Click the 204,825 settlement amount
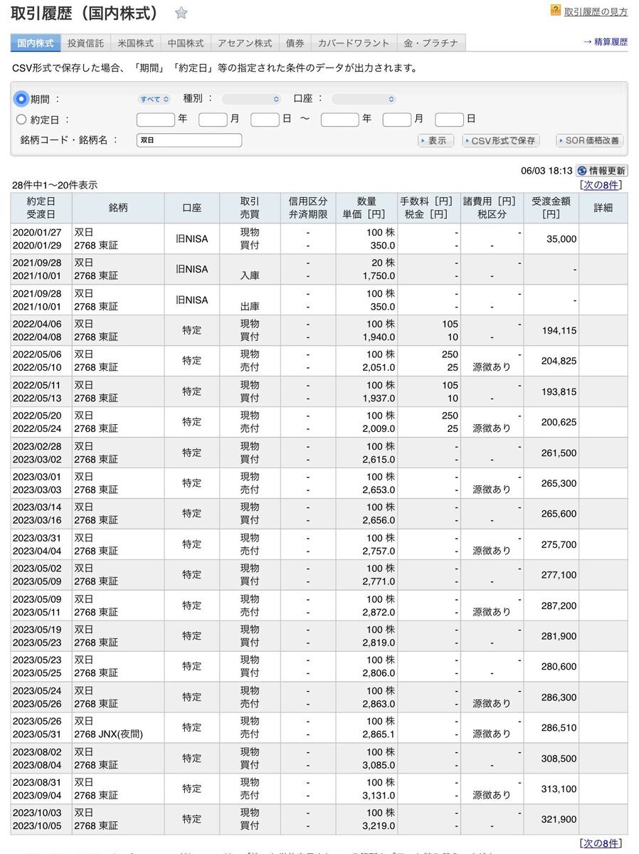The image size is (639, 854). pos(559,362)
